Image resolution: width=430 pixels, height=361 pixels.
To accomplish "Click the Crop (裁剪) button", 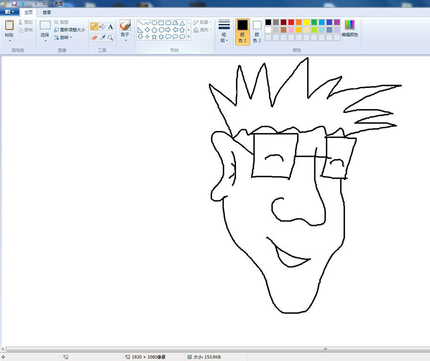I will [61, 22].
